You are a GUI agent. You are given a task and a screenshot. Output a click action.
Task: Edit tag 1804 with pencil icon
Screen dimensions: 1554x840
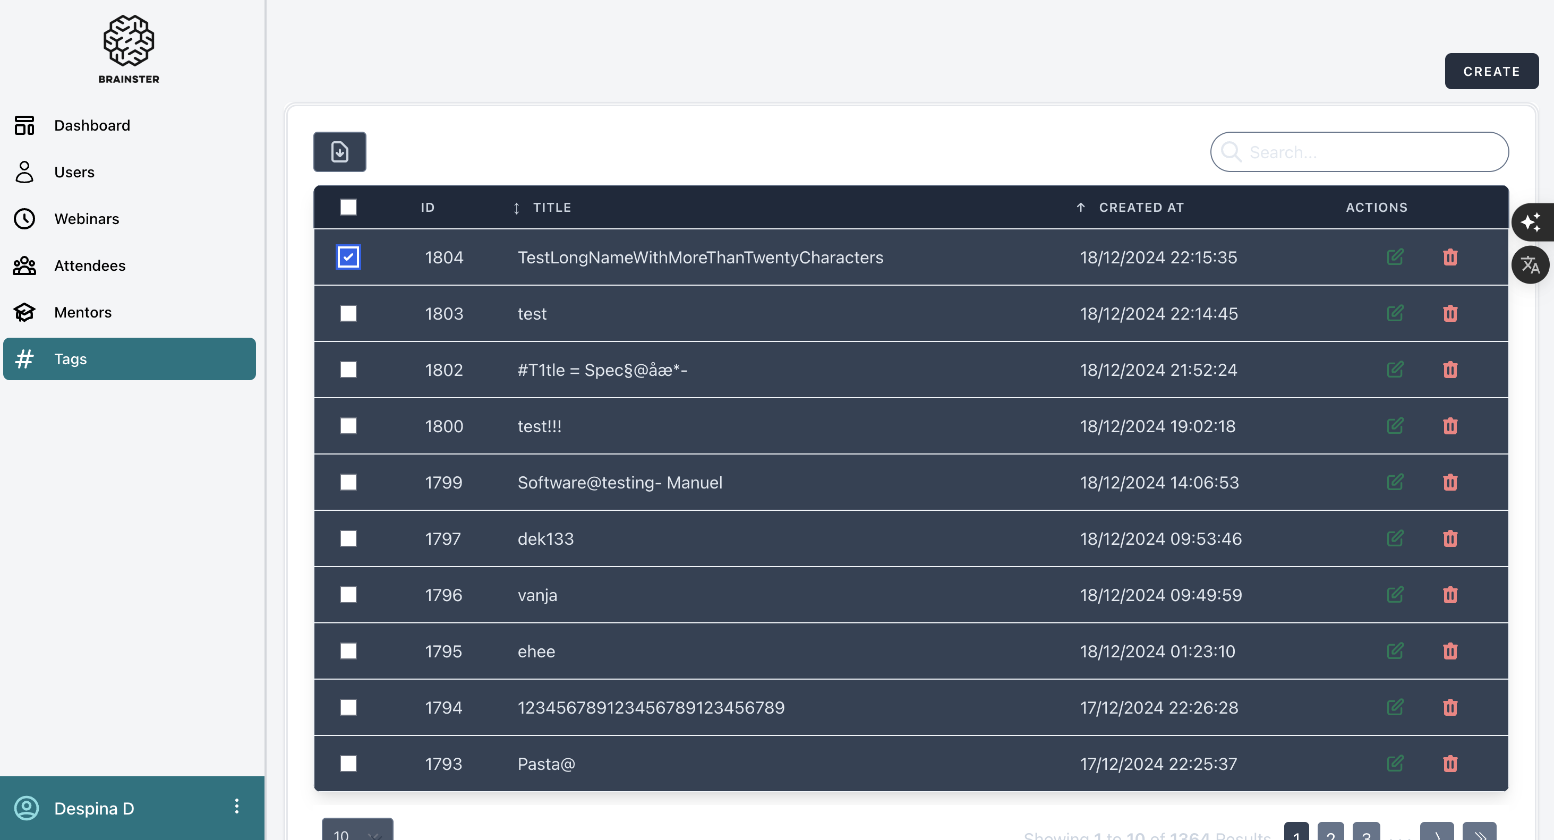pyautogui.click(x=1395, y=258)
